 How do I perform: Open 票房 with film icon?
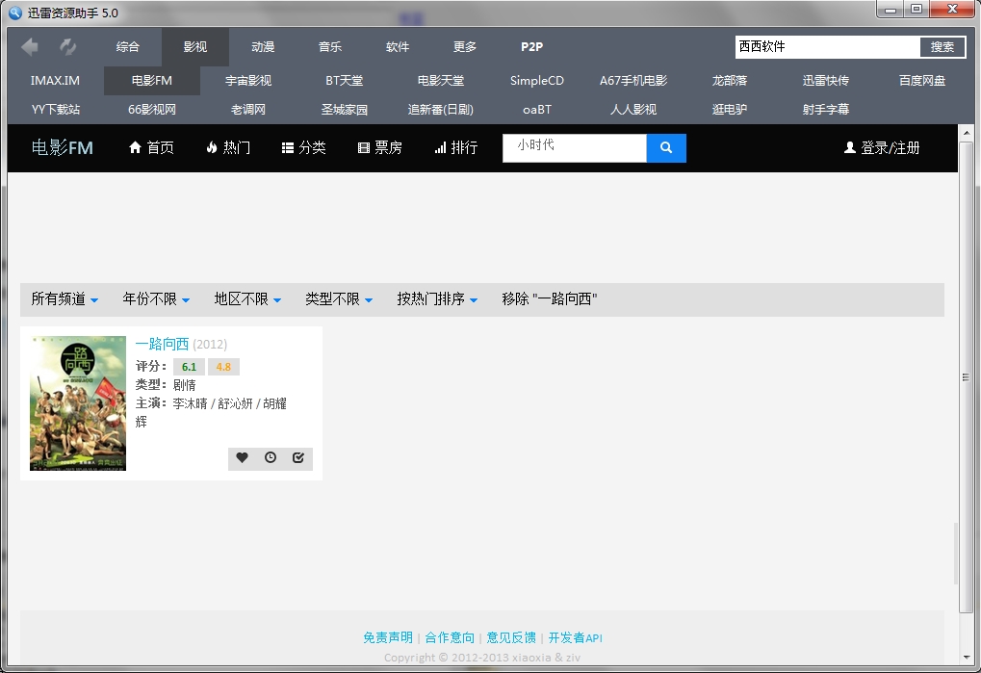379,147
